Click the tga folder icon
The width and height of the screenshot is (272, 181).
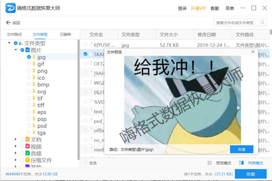pyautogui.click(x=34, y=133)
